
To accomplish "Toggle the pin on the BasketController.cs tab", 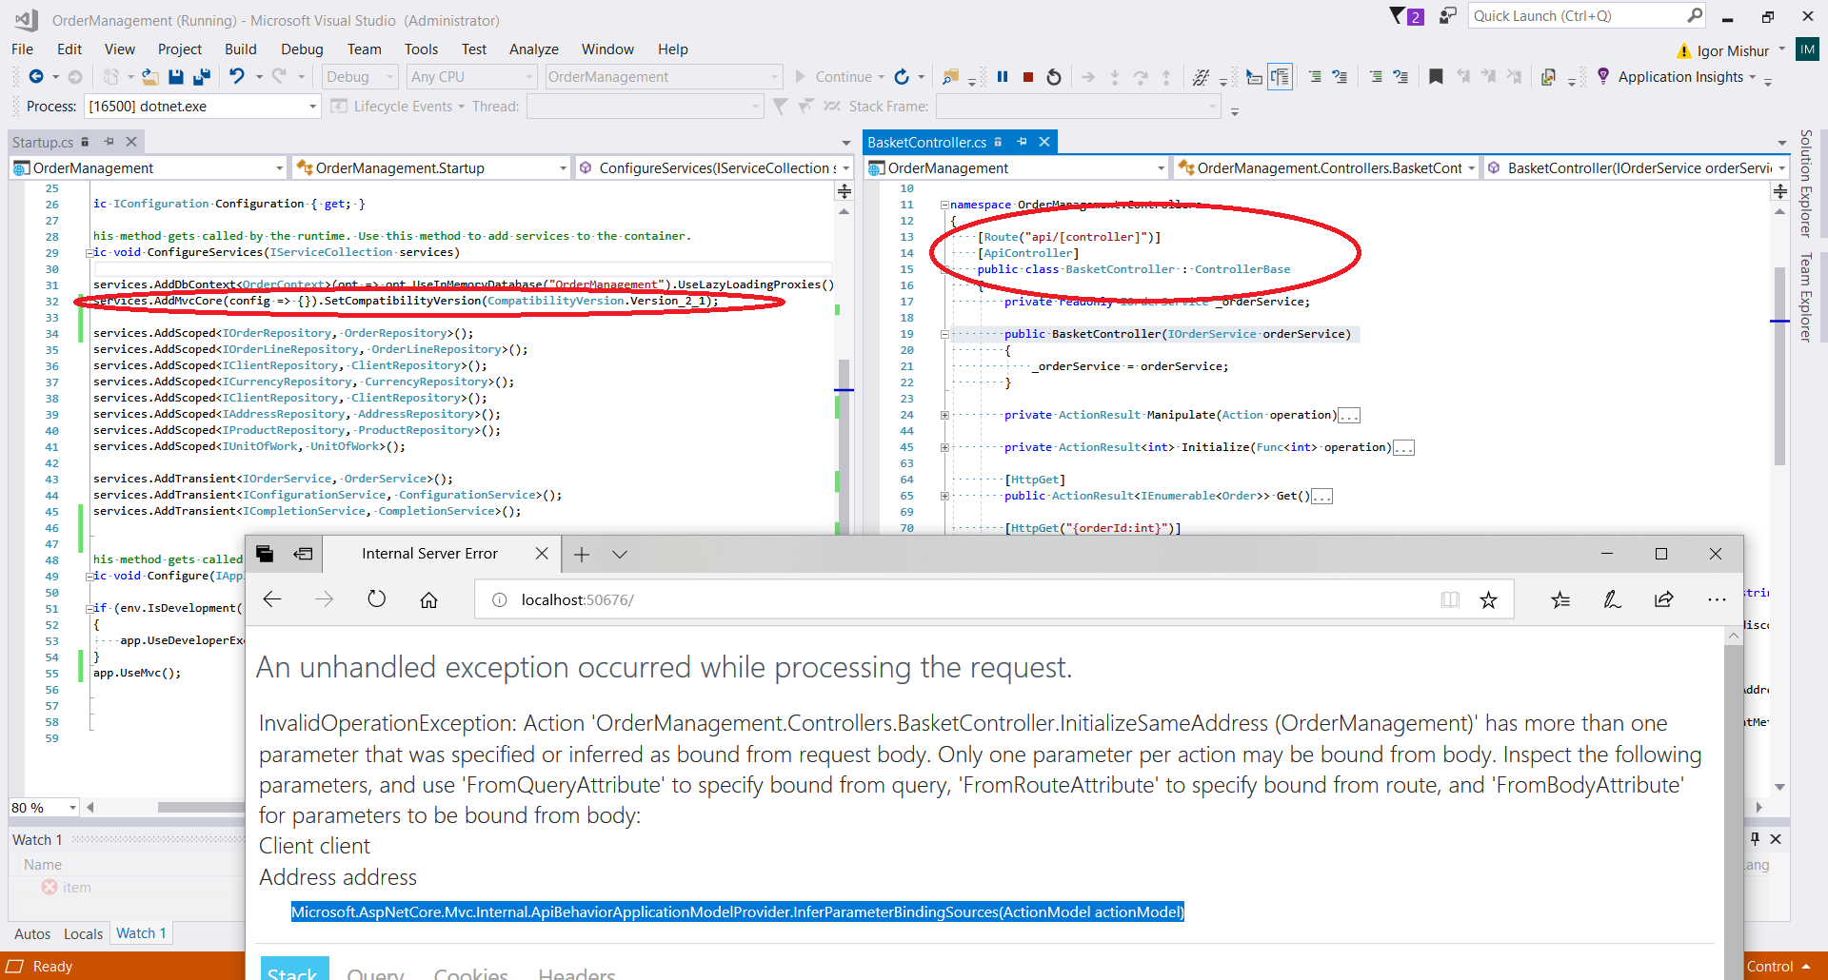I will [1022, 142].
